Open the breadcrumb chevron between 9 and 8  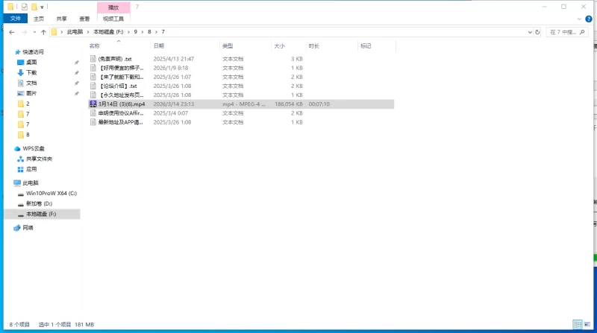pyautogui.click(x=143, y=32)
